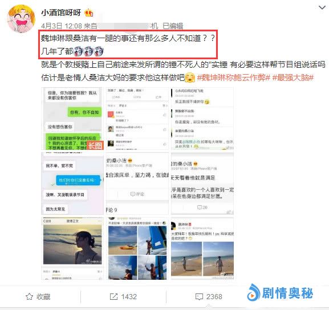This screenshot has width=329, height=310.
Task: Open the two beach walking photos thumbnail
Action: 202,248
